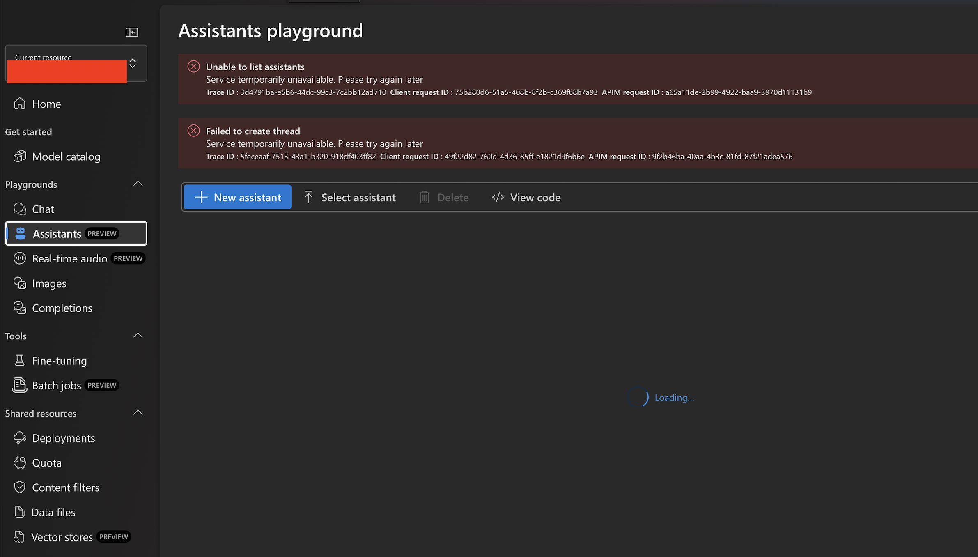Collapse the Playgrounds section
Image resolution: width=978 pixels, height=557 pixels.
(x=138, y=184)
